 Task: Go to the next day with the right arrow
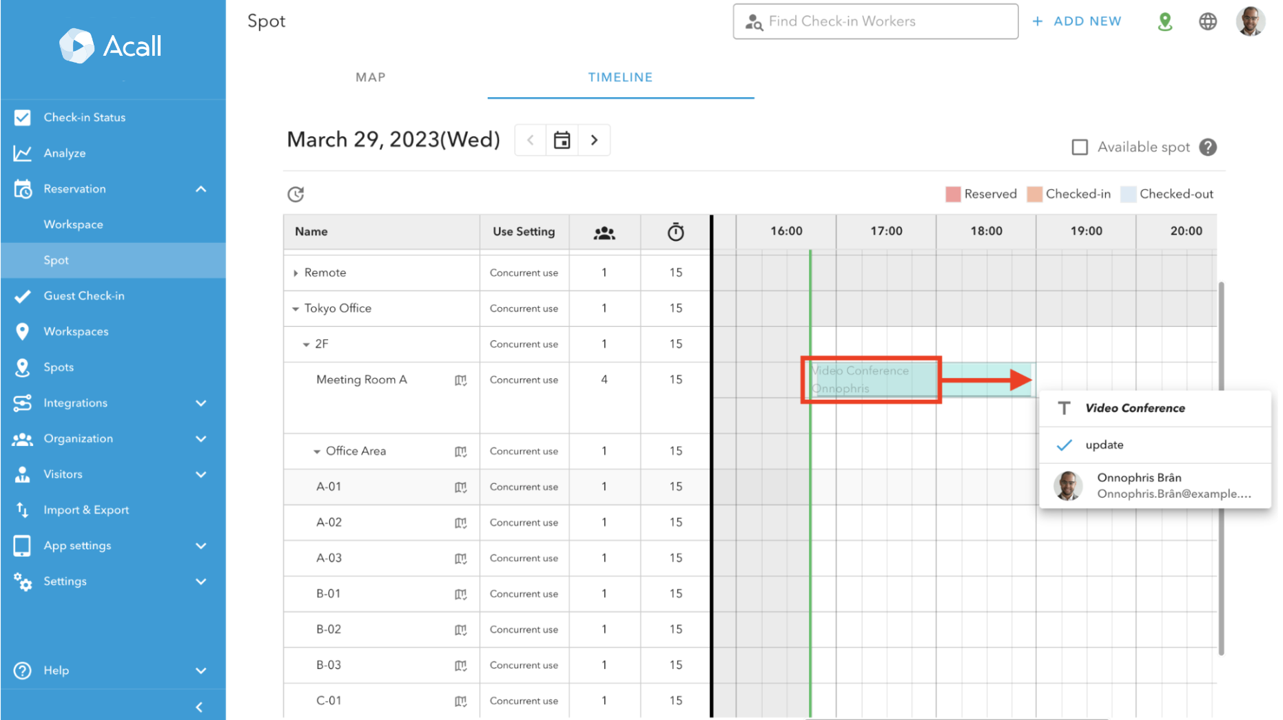point(594,139)
